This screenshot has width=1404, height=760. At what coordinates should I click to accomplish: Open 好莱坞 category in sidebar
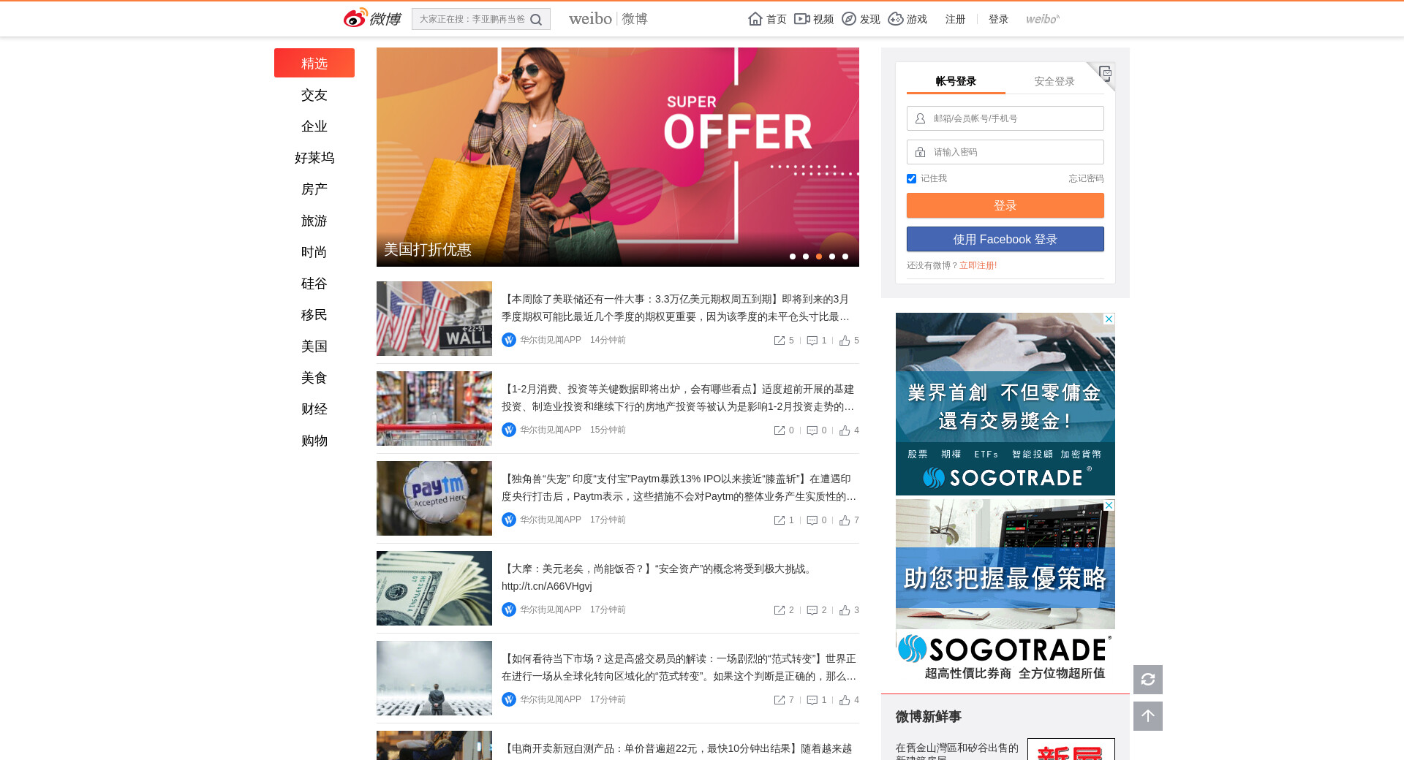tap(314, 158)
